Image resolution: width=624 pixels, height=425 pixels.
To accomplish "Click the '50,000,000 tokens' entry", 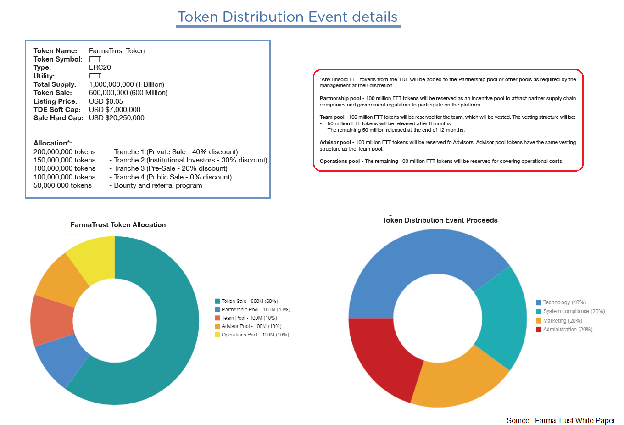I will point(62,185).
